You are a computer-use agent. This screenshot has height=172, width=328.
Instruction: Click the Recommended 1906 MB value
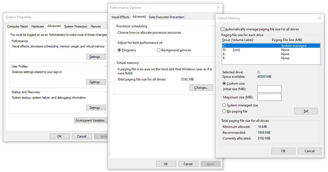[x=264, y=133]
